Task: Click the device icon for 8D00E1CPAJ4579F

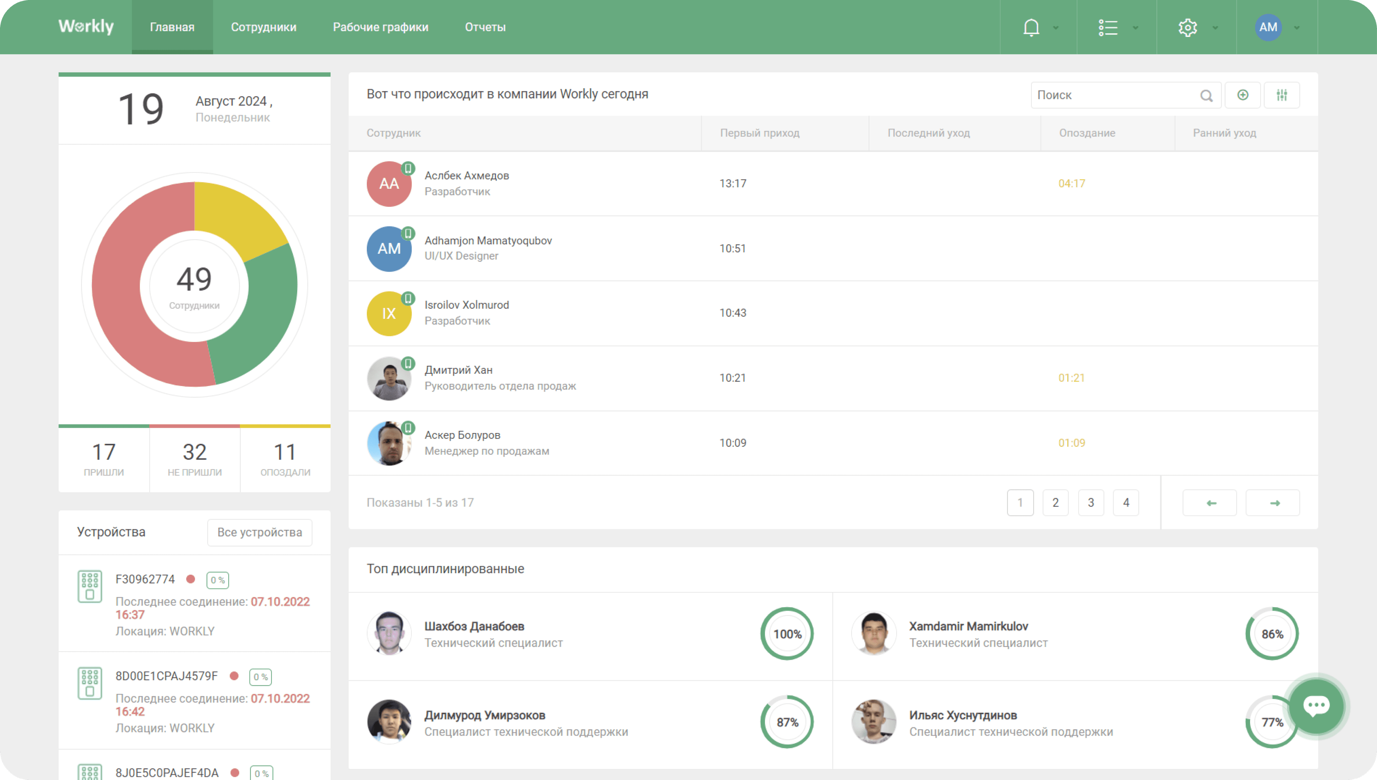Action: point(90,683)
